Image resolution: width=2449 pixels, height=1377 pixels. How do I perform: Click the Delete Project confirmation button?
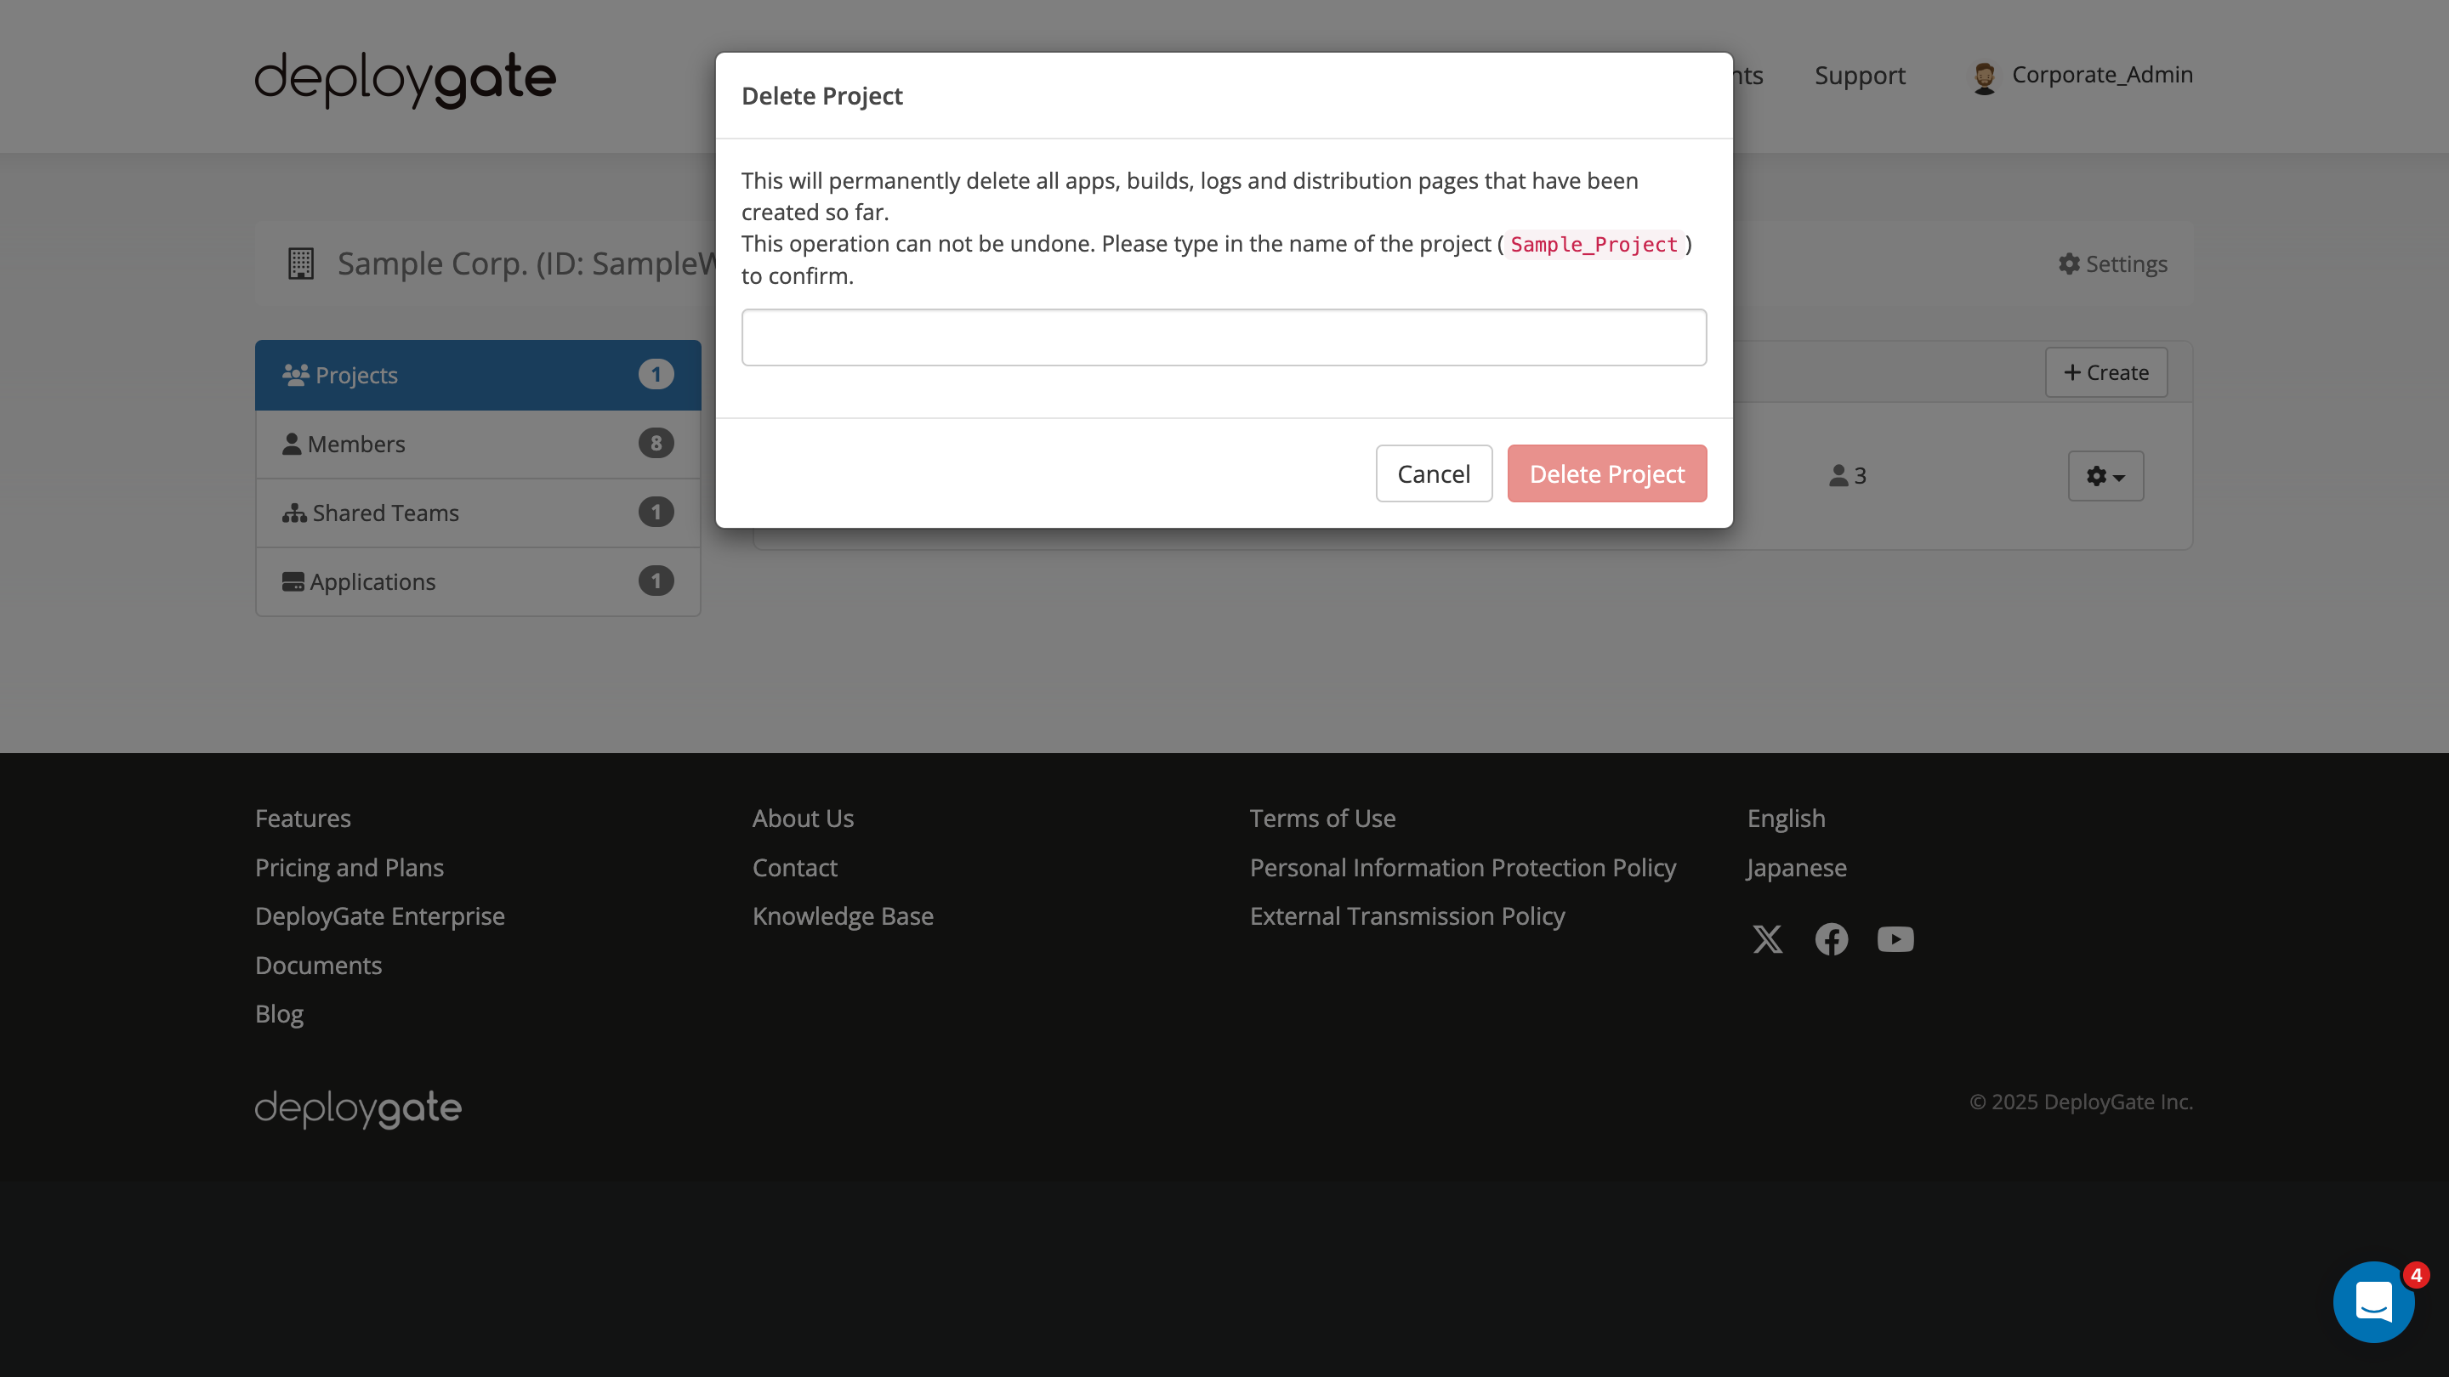(x=1606, y=473)
